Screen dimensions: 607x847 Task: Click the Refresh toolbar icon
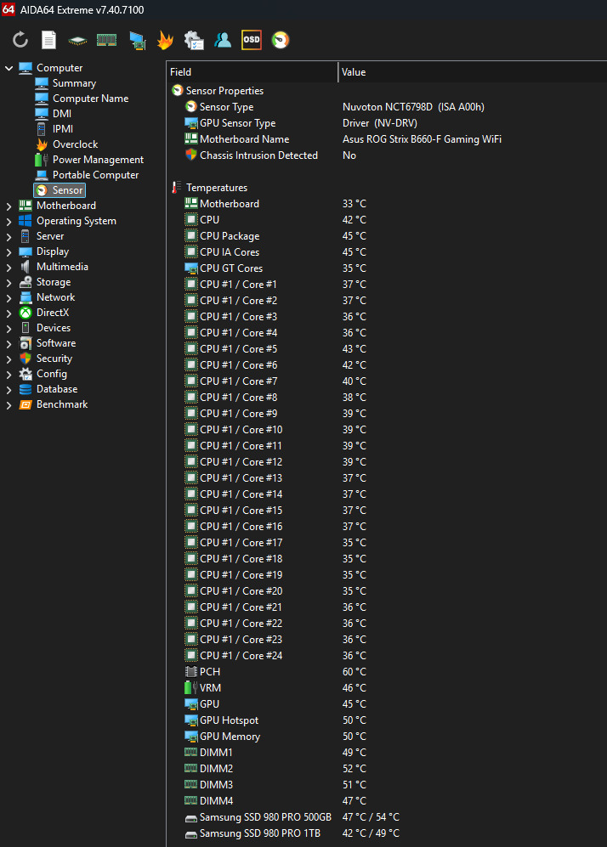click(x=20, y=40)
